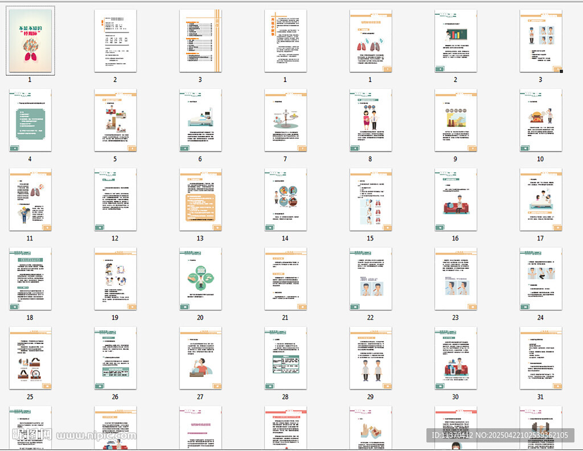This screenshot has height=451, width=583.
Task: Select bottom-row thumbnail with raised hands illustration
Action: tap(371, 428)
